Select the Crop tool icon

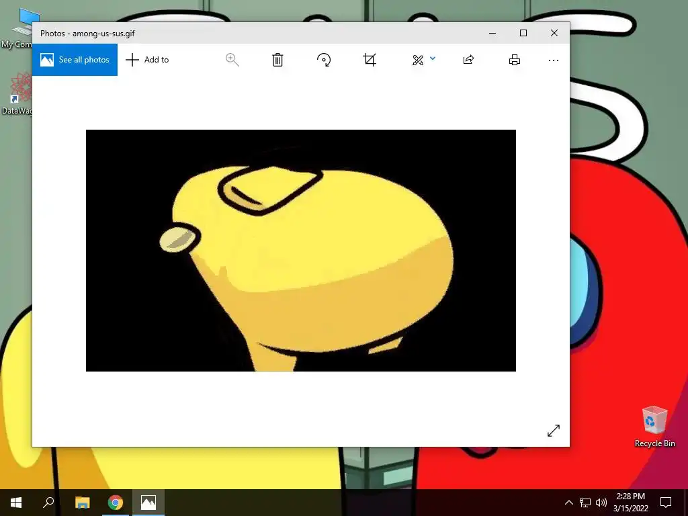point(370,60)
